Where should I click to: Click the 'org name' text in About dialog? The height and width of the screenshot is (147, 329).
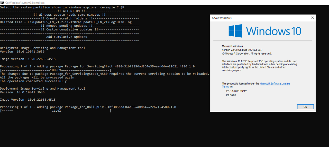[231, 95]
